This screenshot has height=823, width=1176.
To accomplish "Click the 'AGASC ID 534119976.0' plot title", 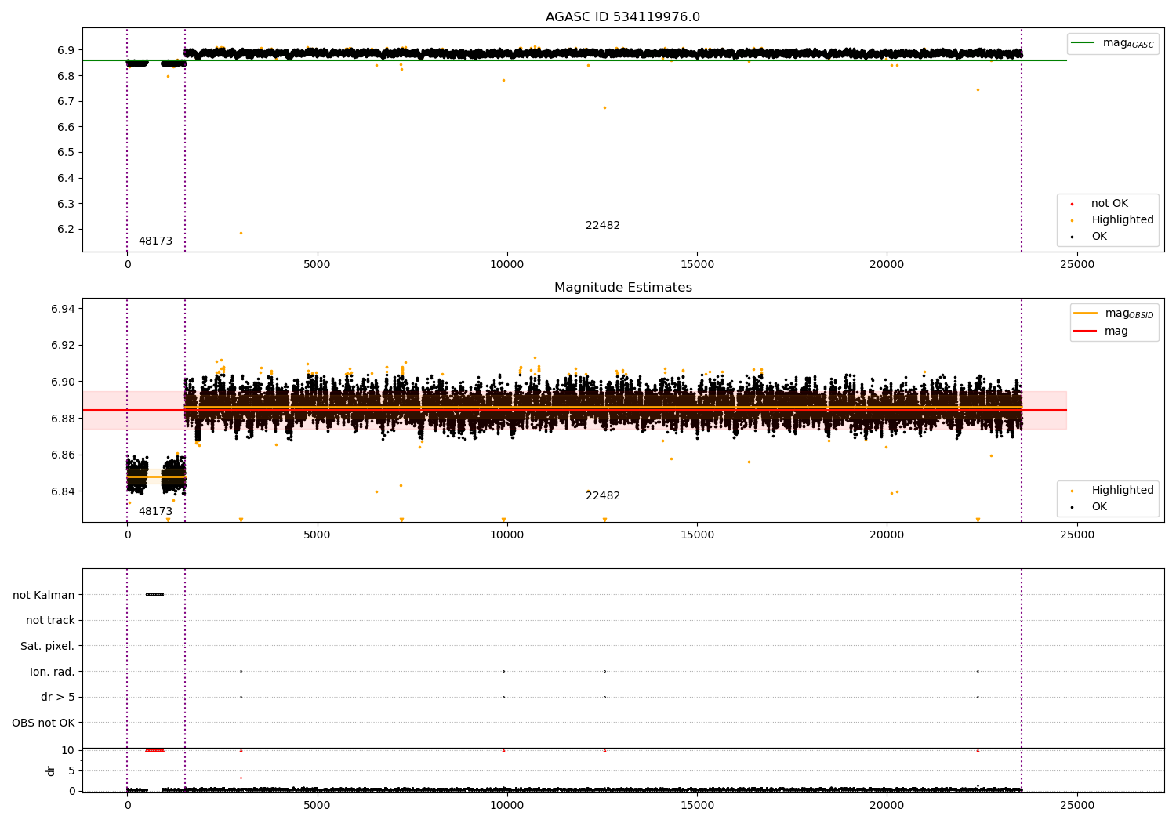I will tap(622, 17).
